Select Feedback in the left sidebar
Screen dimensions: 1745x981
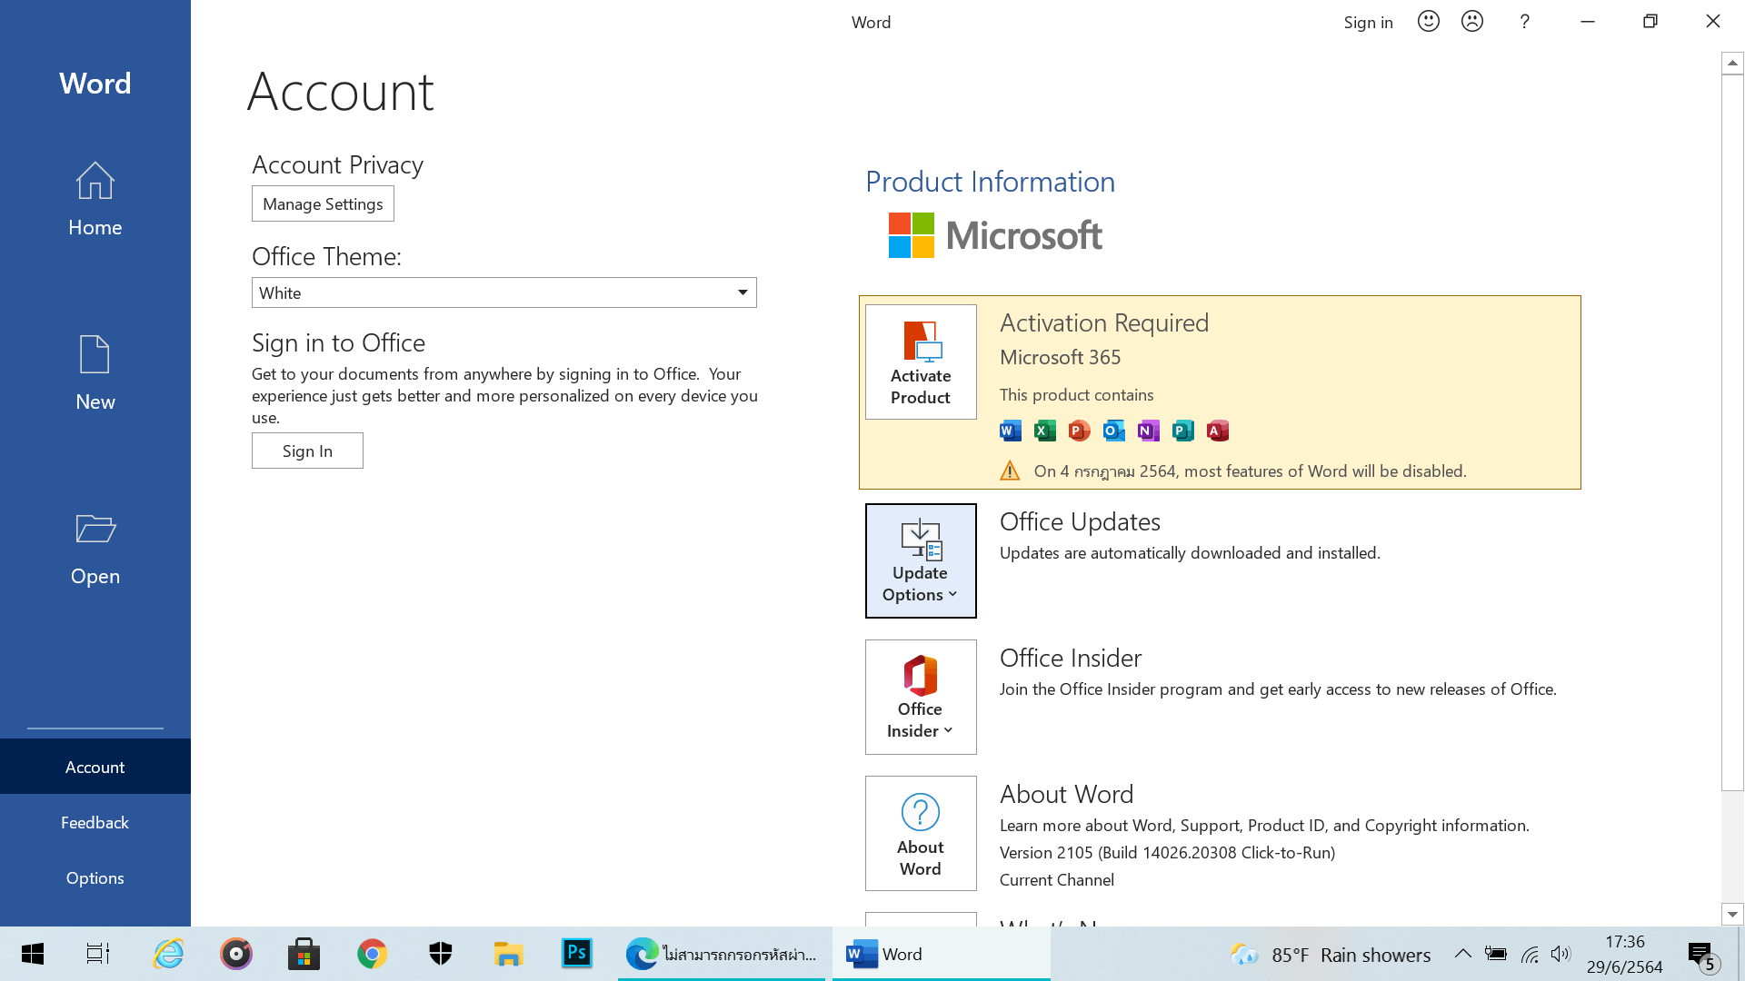[x=95, y=822]
